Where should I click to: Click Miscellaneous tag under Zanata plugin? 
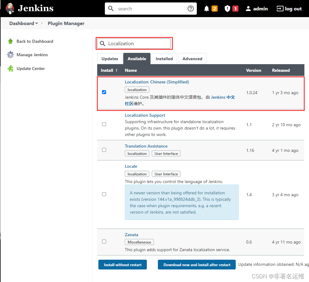click(139, 242)
